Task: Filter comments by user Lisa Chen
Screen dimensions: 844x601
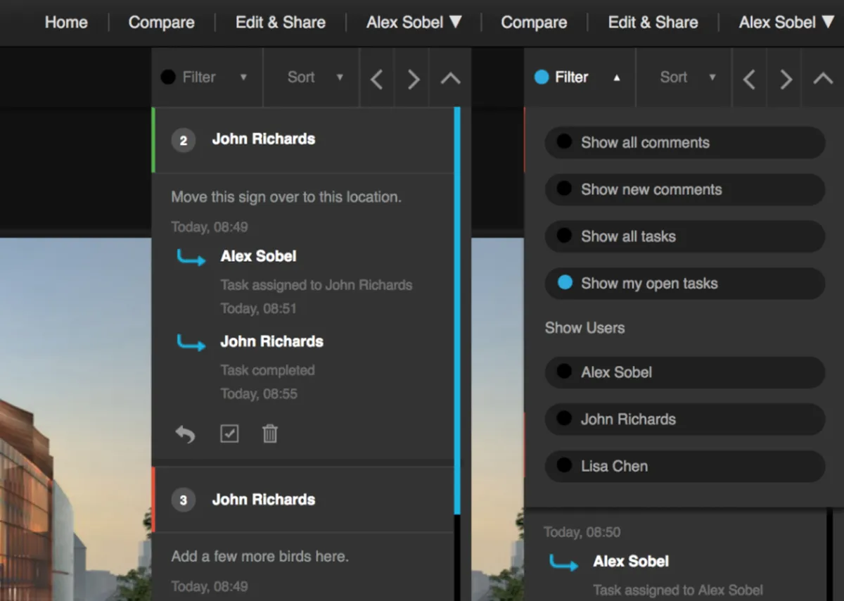Action: pos(684,467)
